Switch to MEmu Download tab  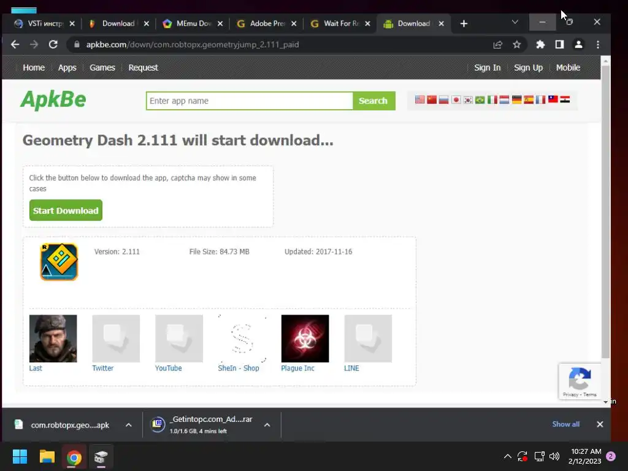click(193, 24)
